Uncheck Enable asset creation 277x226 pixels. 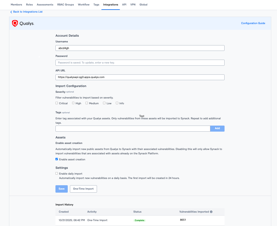pos(57,159)
